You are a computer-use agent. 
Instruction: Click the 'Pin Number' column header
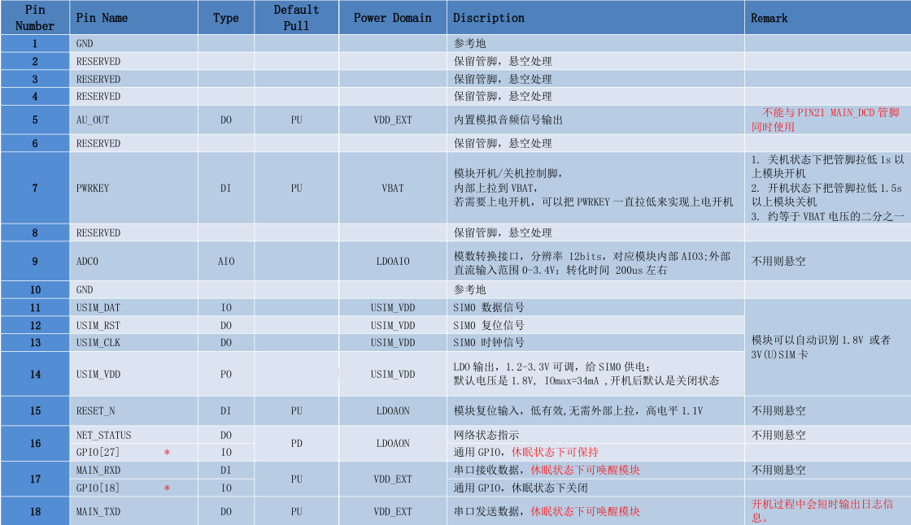click(x=35, y=17)
